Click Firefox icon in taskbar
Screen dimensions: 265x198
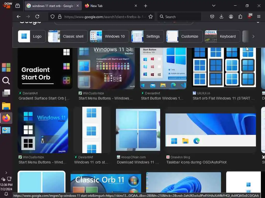coord(6,118)
